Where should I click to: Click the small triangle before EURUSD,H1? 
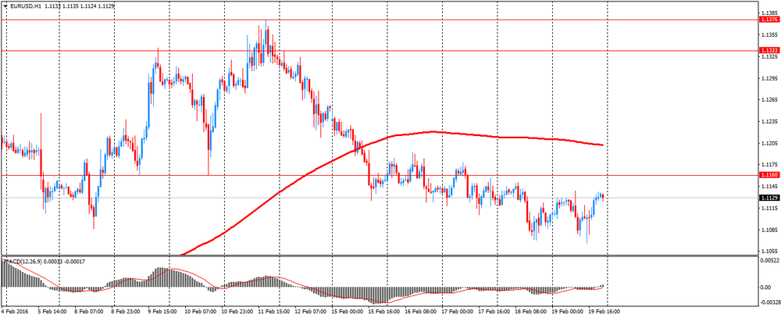(x=5, y=6)
